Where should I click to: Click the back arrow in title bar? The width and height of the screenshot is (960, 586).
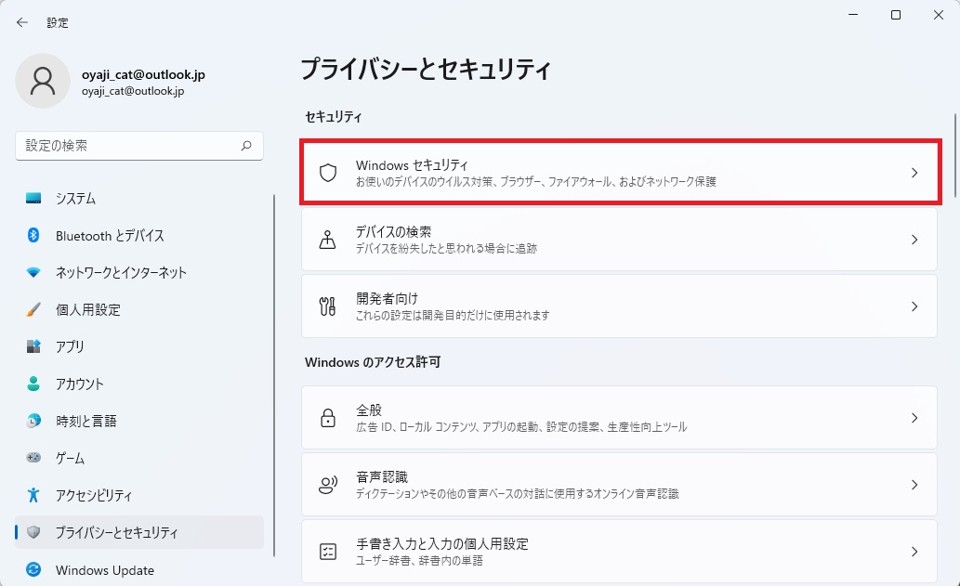[22, 22]
